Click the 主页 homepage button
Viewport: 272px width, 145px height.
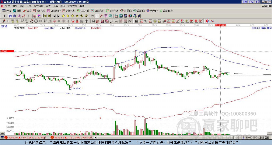pyautogui.click(x=258, y=2)
